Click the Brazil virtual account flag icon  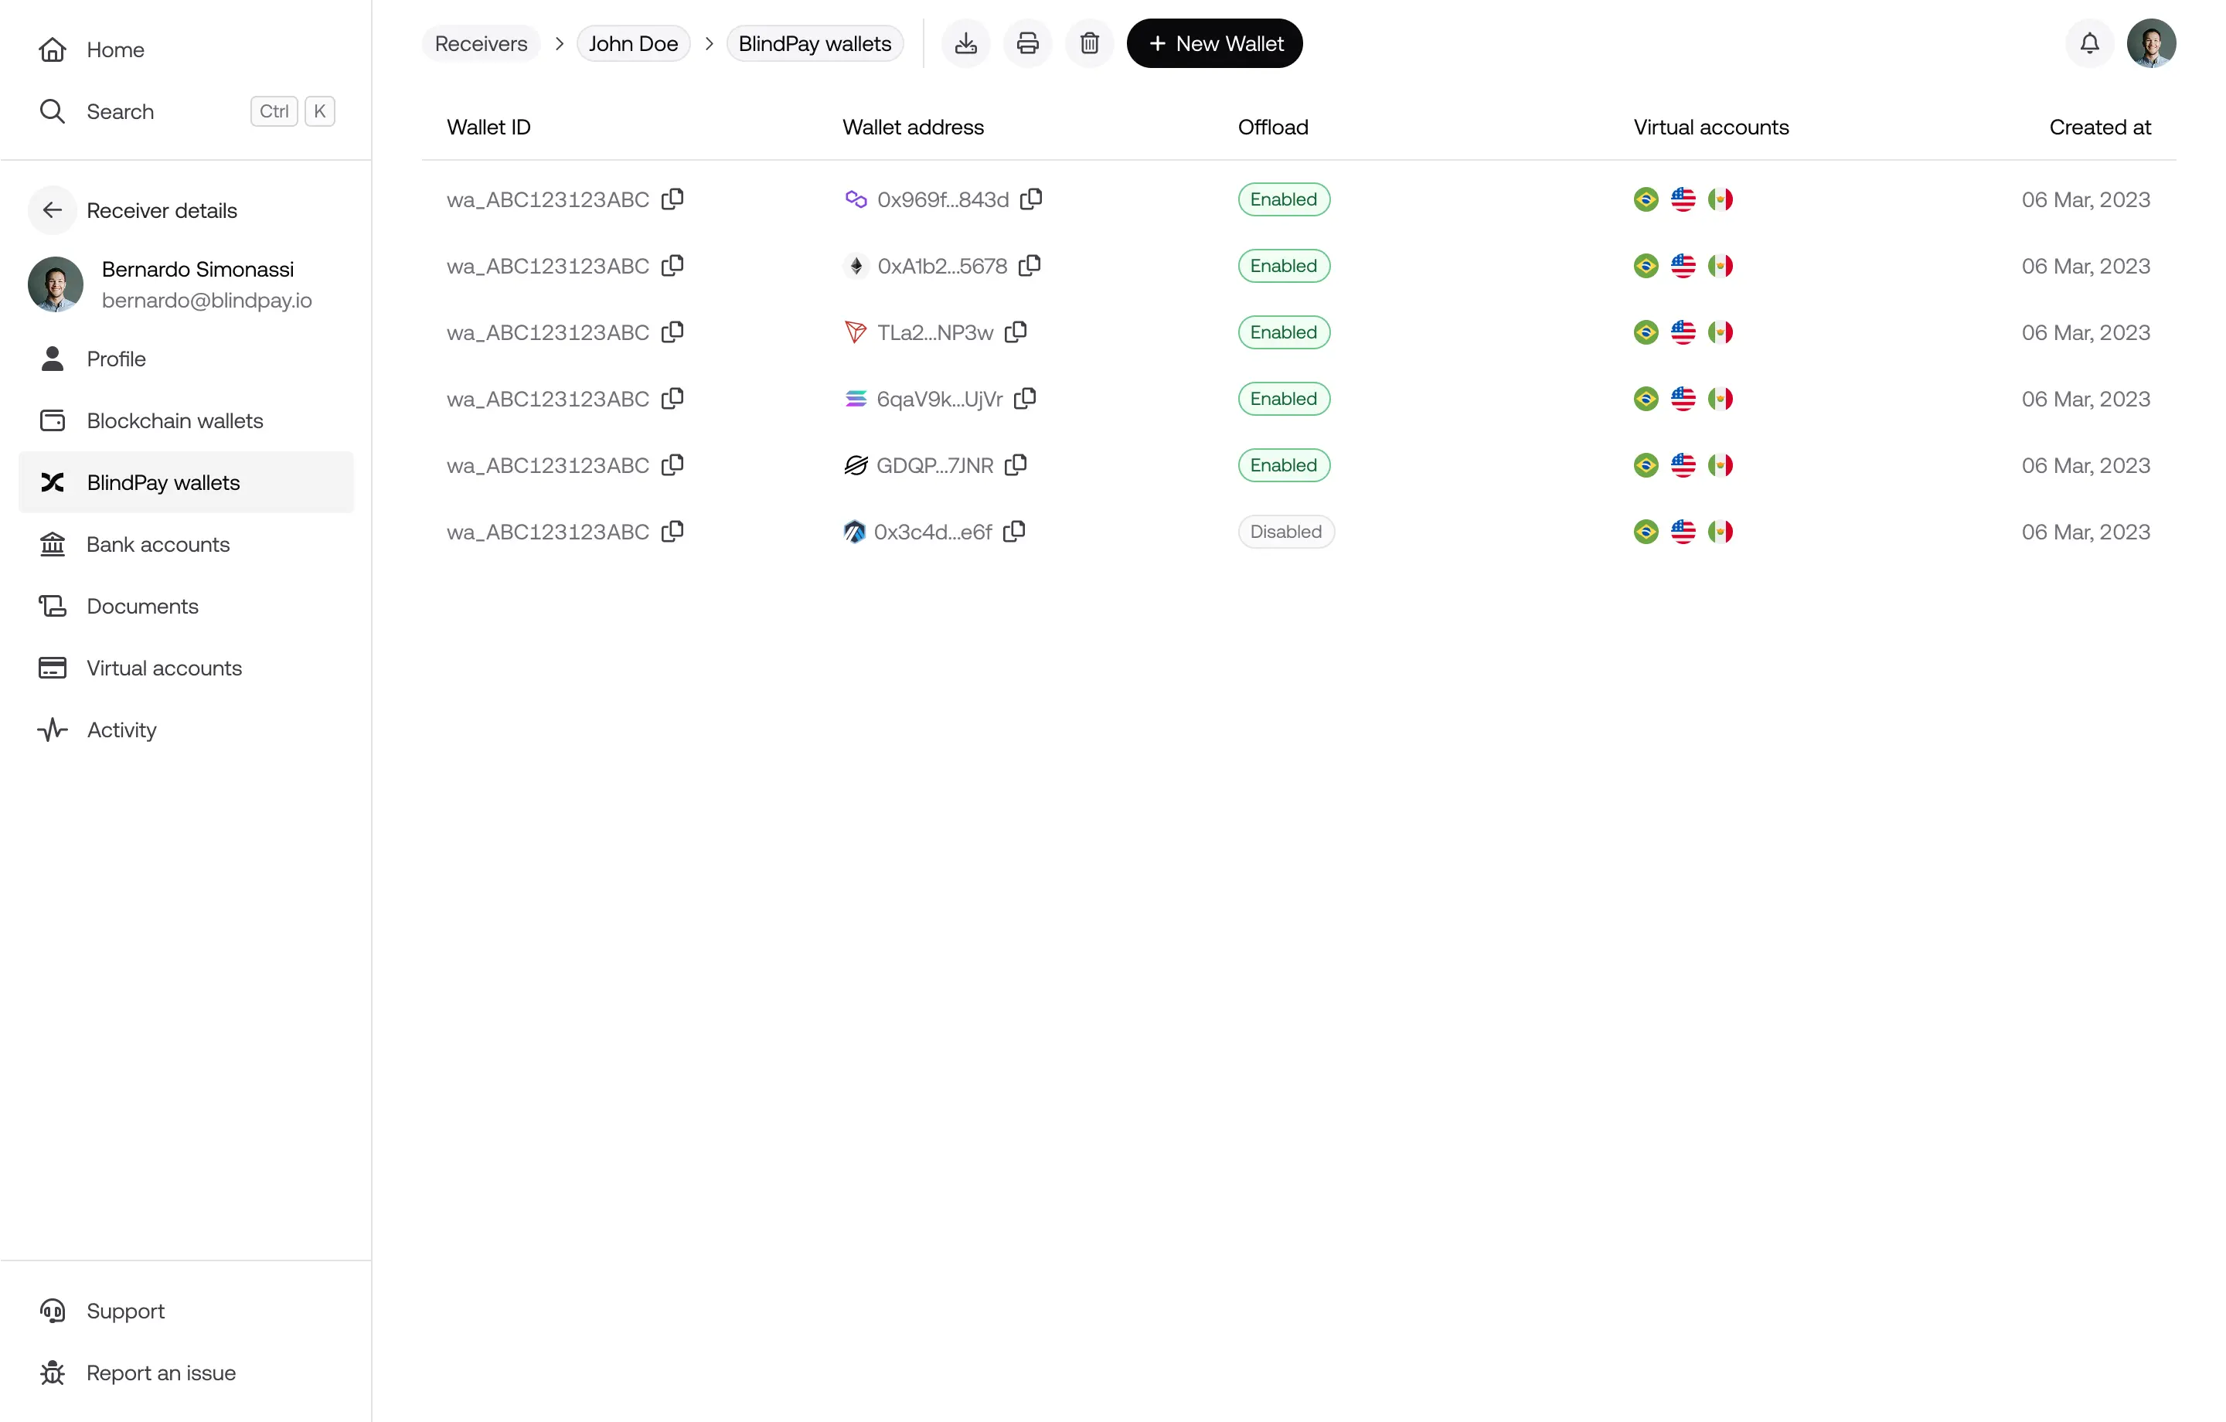coord(1646,199)
